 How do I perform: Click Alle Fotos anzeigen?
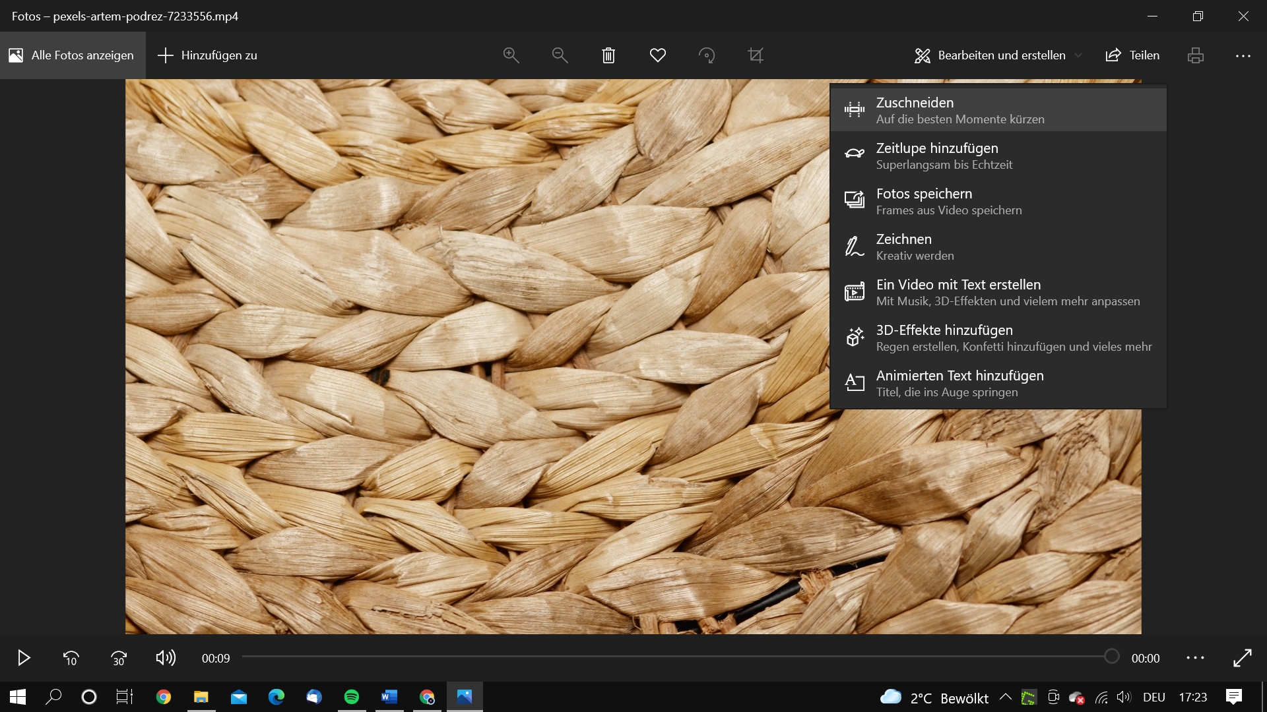click(x=73, y=55)
